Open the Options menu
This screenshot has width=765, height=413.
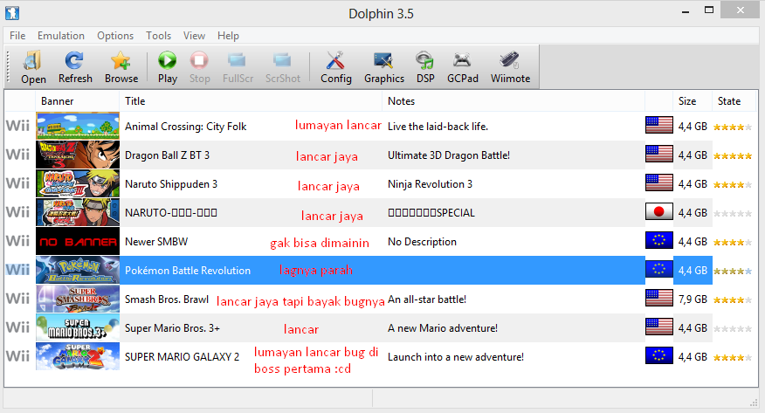(115, 36)
